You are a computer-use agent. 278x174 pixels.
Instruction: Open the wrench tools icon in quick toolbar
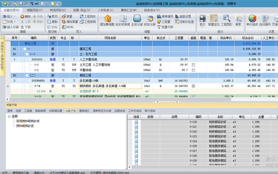pos(10,3)
